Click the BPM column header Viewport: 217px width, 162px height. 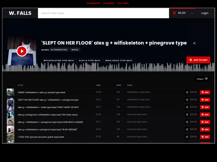coord(119,85)
